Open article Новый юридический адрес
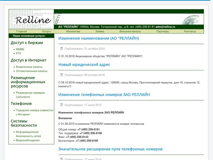This screenshot has width=213, height=160. (84, 65)
